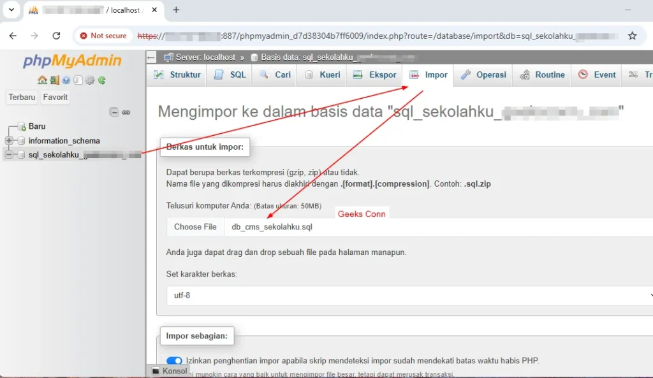
Task: Select Baru to create a new database
Action: point(36,126)
